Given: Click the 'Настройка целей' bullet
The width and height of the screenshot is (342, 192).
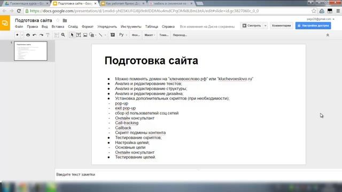Looking at the screenshot, I should click(132, 142).
